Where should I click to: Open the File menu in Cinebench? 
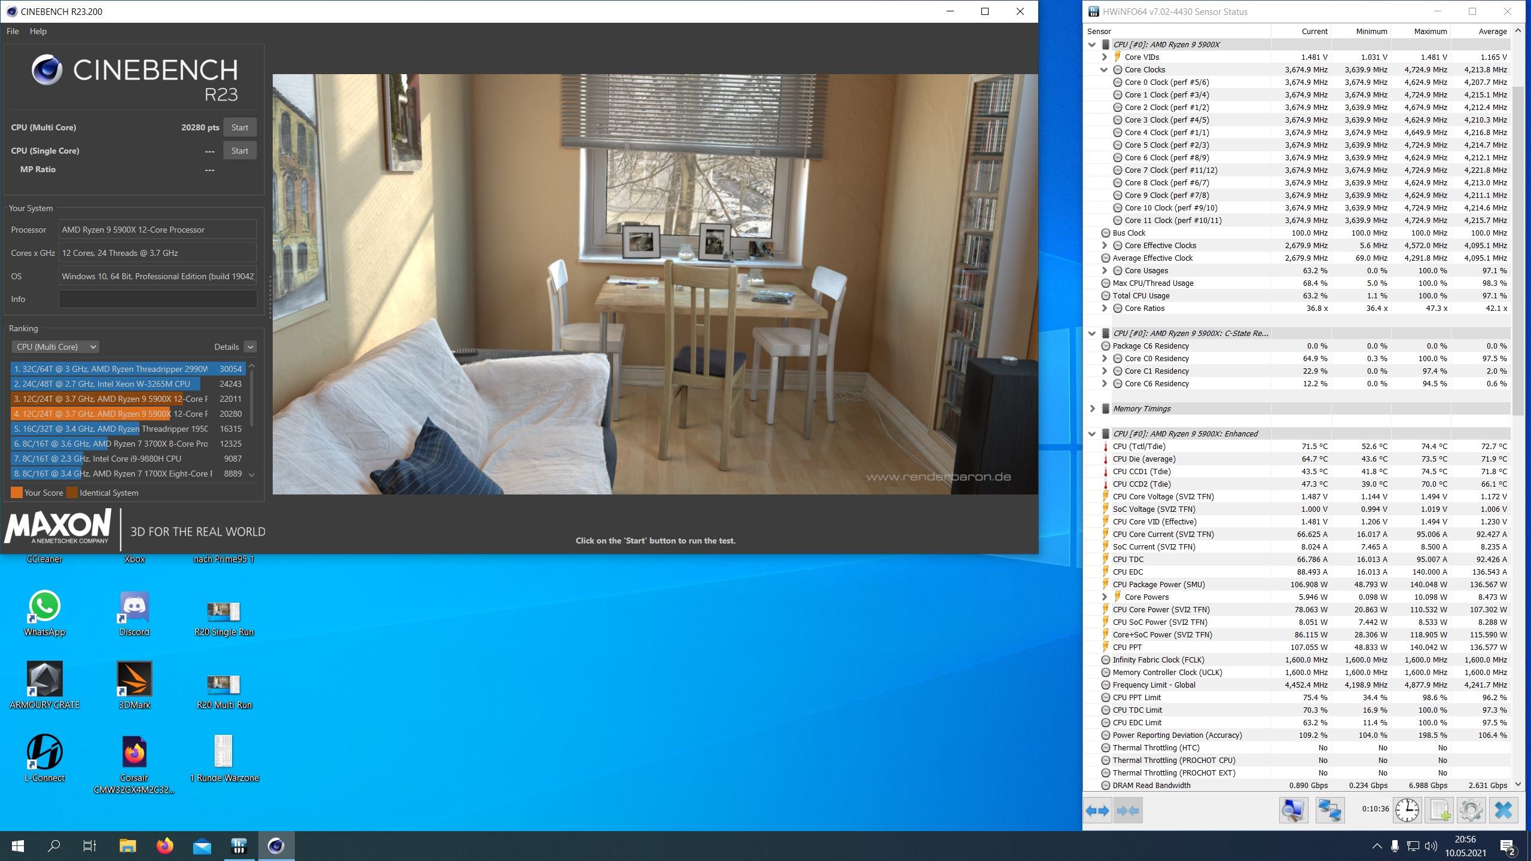[x=13, y=31]
